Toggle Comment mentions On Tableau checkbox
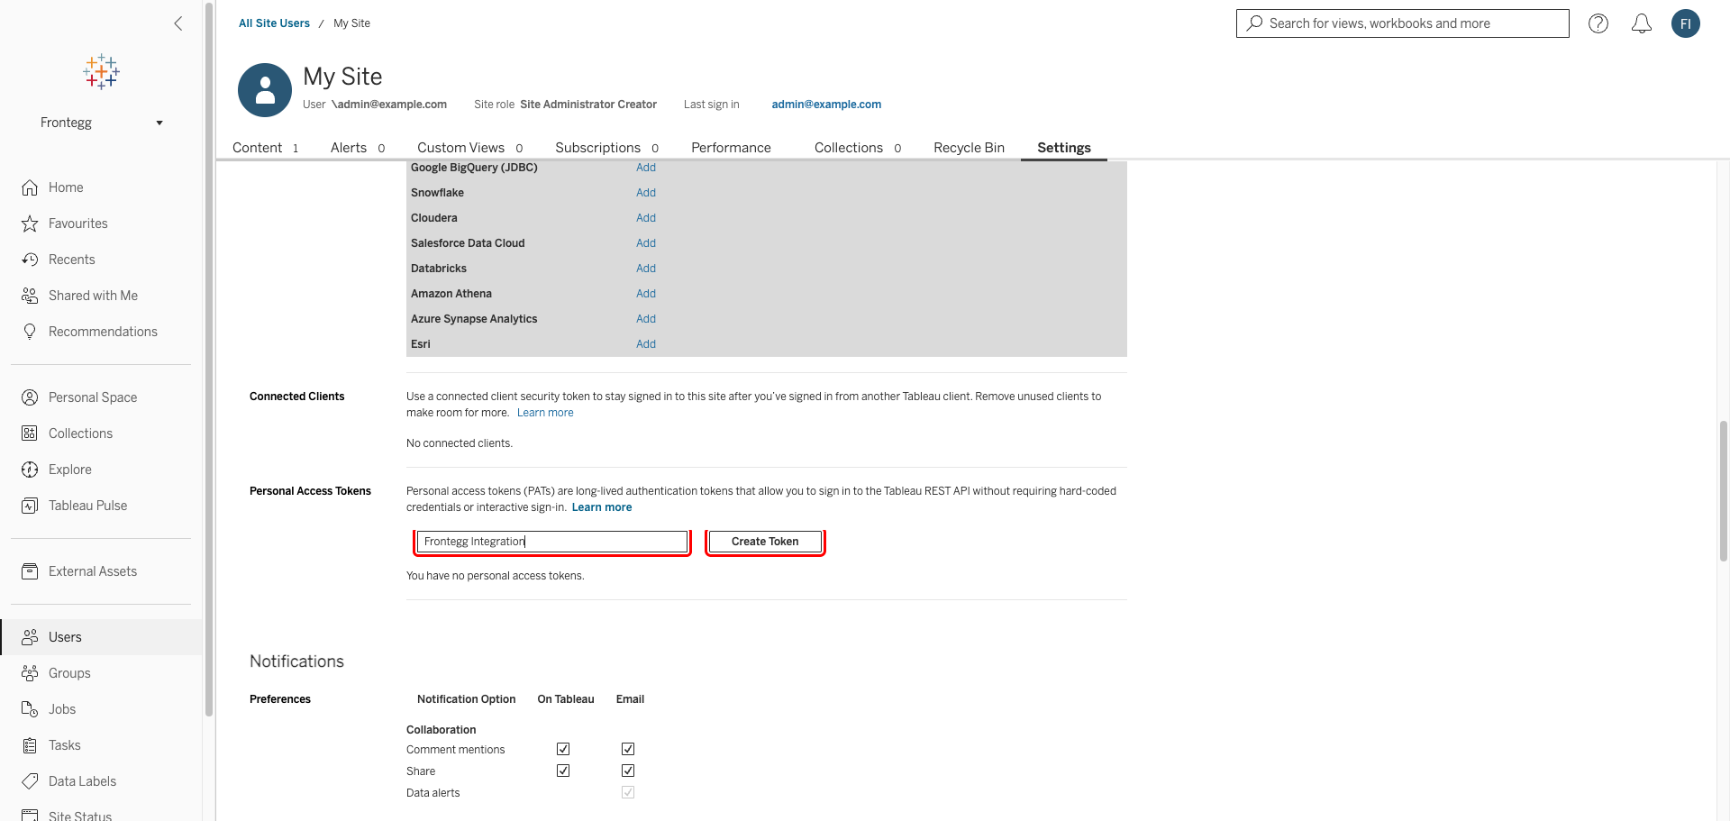1730x821 pixels. pos(563,749)
